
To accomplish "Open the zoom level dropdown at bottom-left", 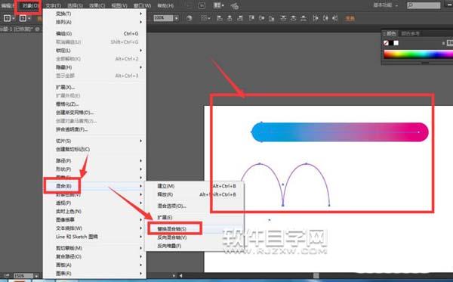I will 36,276.
